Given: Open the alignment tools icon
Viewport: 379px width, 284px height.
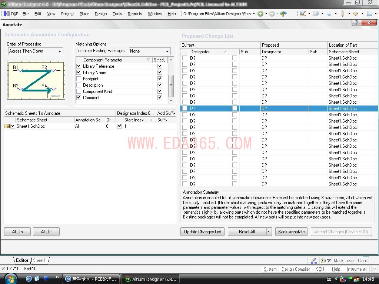Looking at the screenshot, I should coord(316,14).
